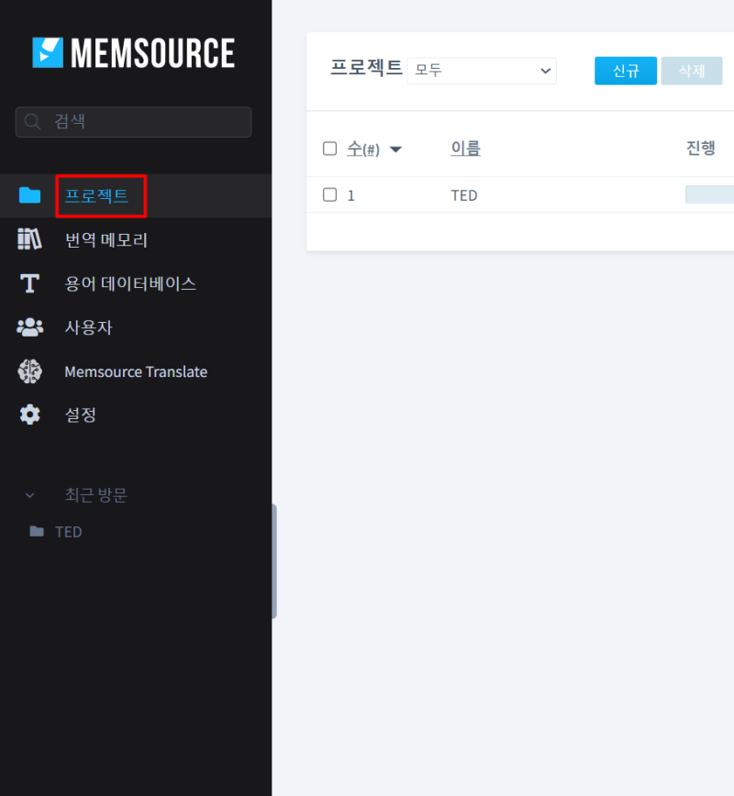Click the Memsource logo at the top
The width and height of the screenshot is (734, 796).
tap(133, 52)
